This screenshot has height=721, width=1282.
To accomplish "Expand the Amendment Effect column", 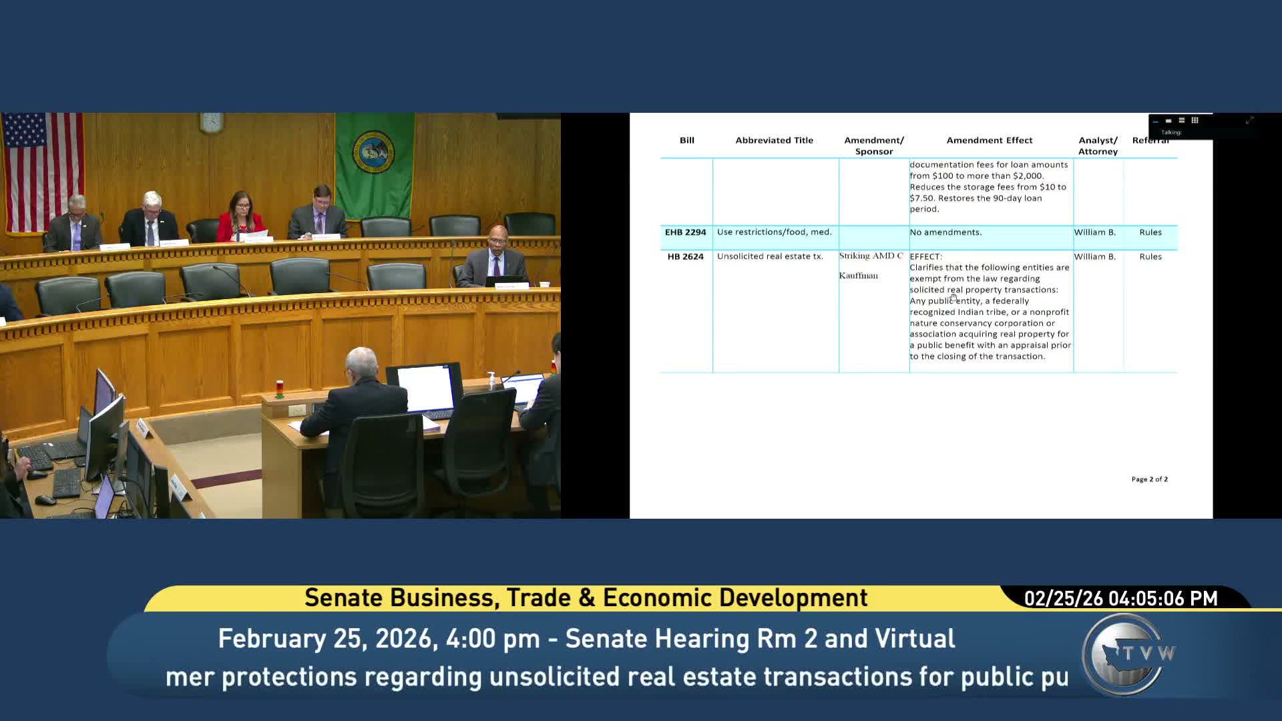I will (x=990, y=140).
